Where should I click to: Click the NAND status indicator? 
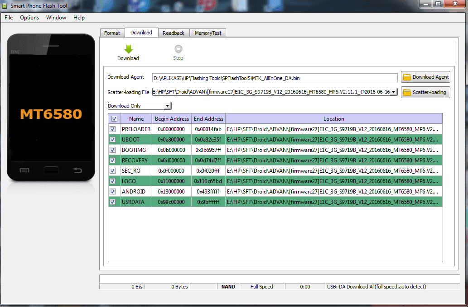tap(228, 286)
